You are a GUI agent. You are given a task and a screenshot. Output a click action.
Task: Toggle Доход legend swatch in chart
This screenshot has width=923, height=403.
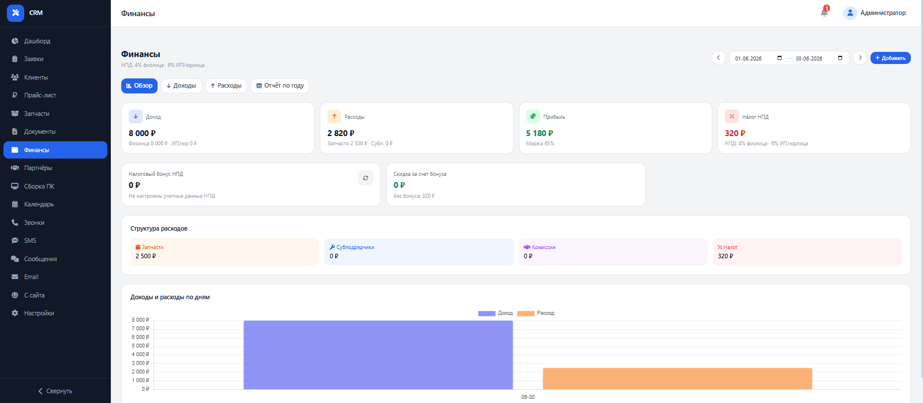tap(487, 313)
